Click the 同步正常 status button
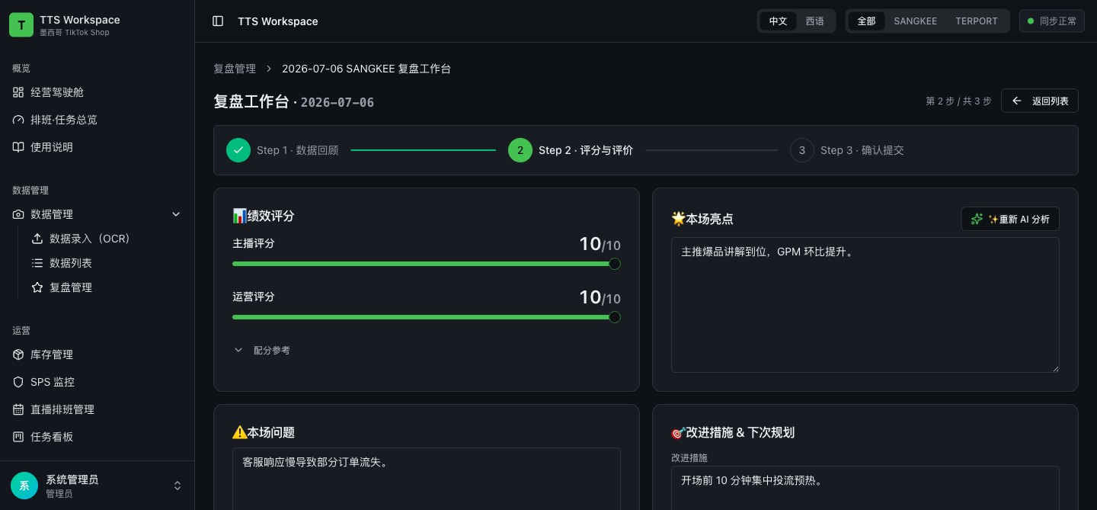 1052,21
